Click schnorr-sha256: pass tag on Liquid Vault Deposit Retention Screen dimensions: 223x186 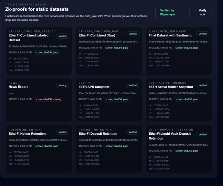click(187, 151)
